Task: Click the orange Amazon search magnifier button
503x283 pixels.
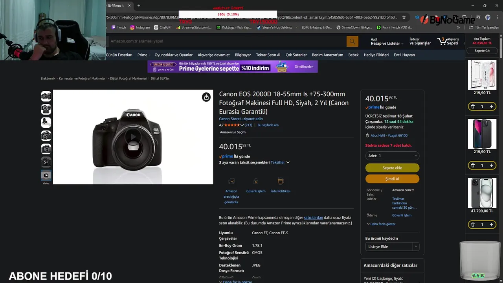Action: 352,41
